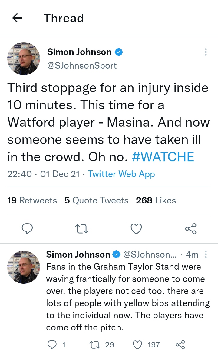Open more options for main tweet

(206, 52)
